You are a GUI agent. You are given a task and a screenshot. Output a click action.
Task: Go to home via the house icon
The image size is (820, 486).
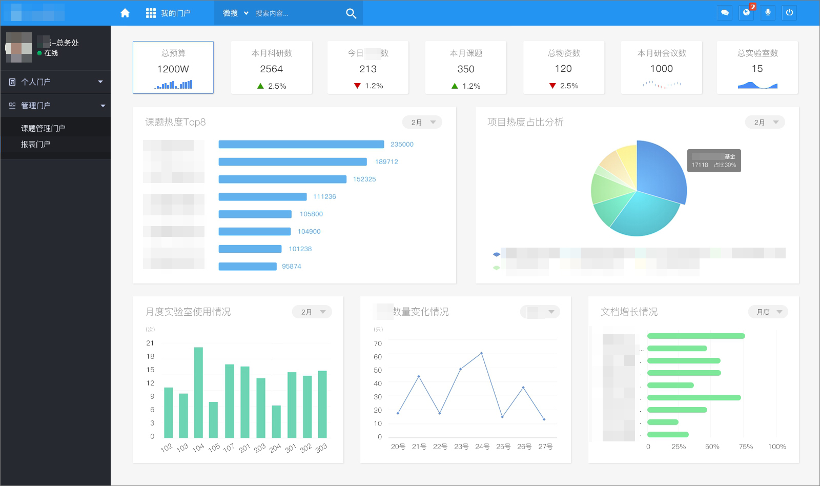tap(125, 13)
